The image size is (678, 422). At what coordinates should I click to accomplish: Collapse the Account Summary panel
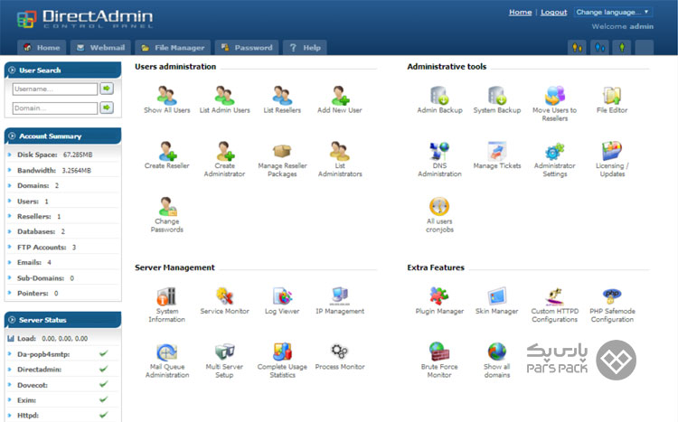point(12,136)
